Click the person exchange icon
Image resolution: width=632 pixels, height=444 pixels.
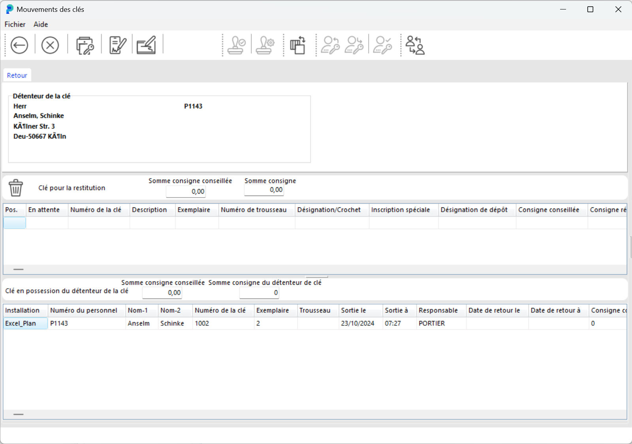click(x=415, y=45)
